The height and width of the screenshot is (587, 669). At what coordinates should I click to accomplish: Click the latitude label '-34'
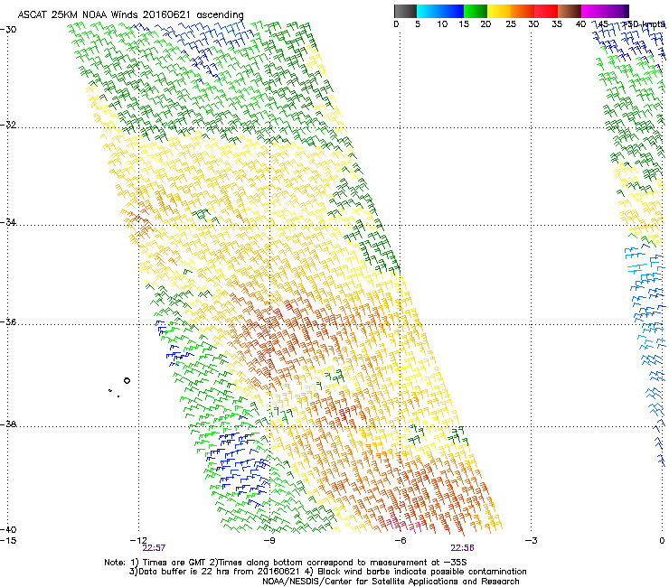pos(8,222)
